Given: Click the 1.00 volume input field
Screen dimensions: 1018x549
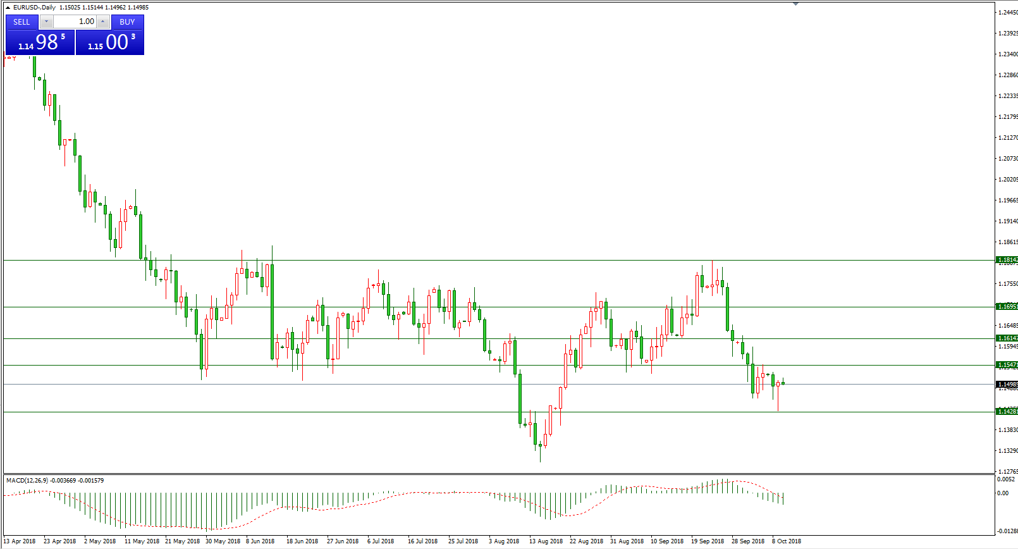Looking at the screenshot, I should 75,22.
